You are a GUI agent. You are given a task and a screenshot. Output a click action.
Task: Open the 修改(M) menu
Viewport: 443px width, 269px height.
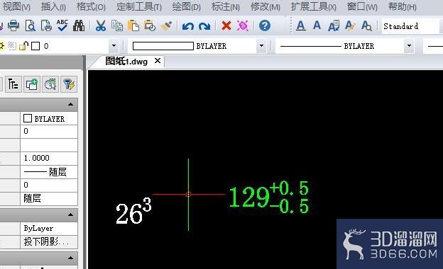(x=266, y=6)
